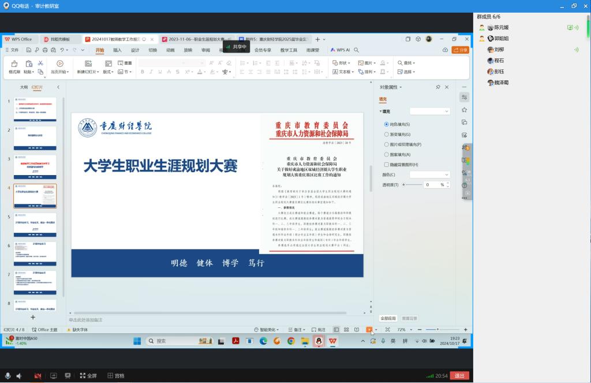Launch WPS AI from the ribbon

pyautogui.click(x=340, y=50)
